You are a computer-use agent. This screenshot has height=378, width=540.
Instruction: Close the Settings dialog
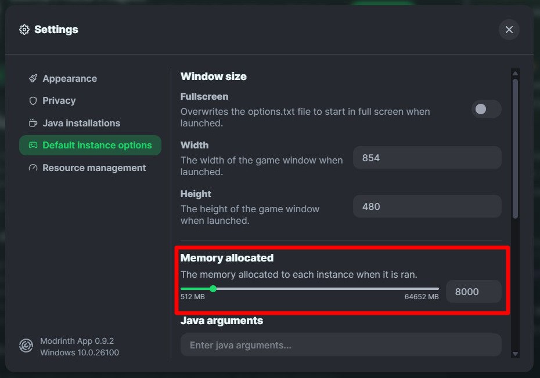pos(509,30)
